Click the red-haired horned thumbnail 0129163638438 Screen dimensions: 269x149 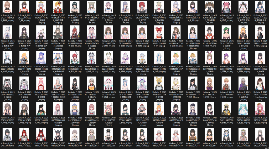[x=142, y=7]
